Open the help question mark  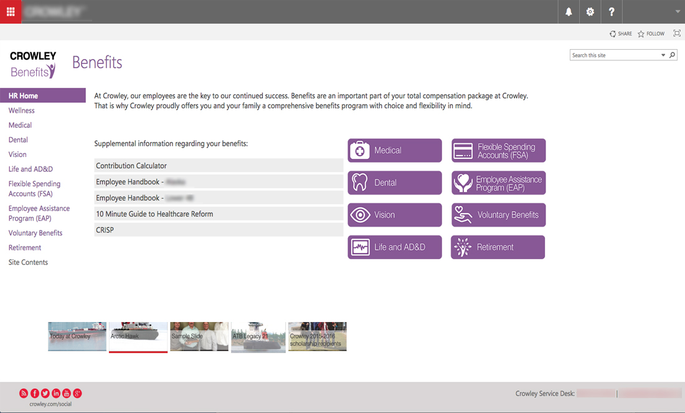(611, 12)
